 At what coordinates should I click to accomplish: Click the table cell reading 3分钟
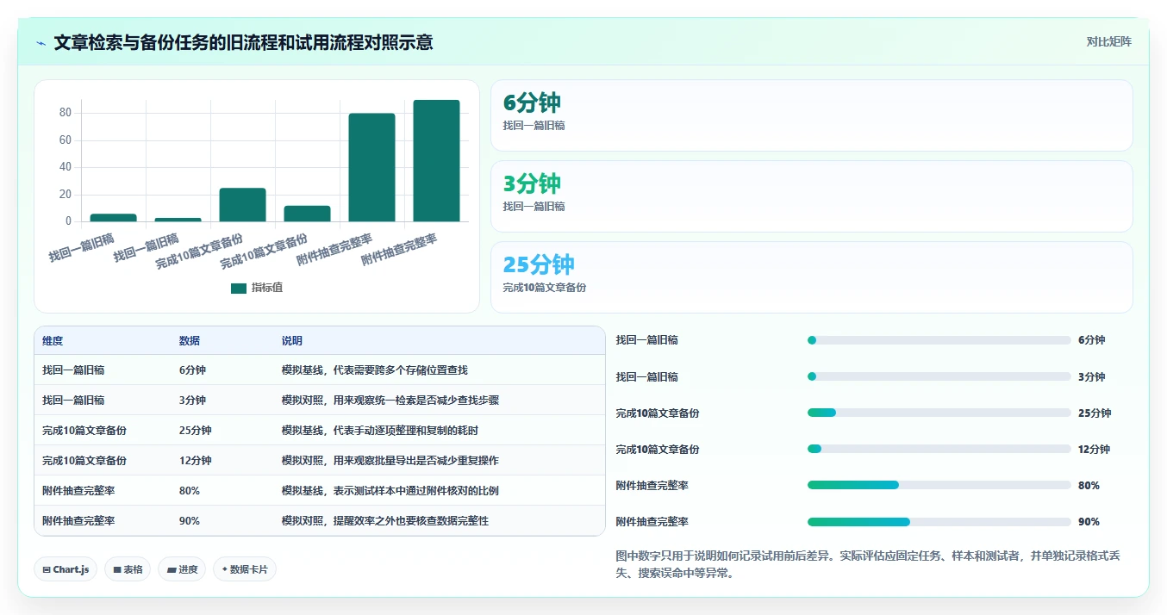point(192,401)
